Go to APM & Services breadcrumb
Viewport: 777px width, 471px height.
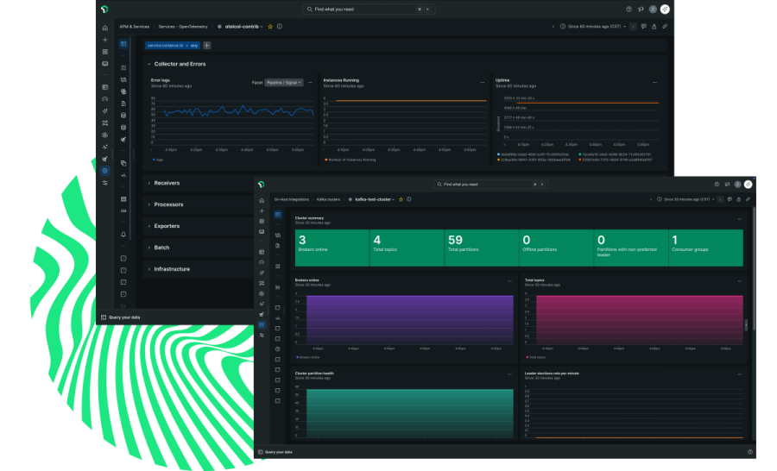coord(135,27)
